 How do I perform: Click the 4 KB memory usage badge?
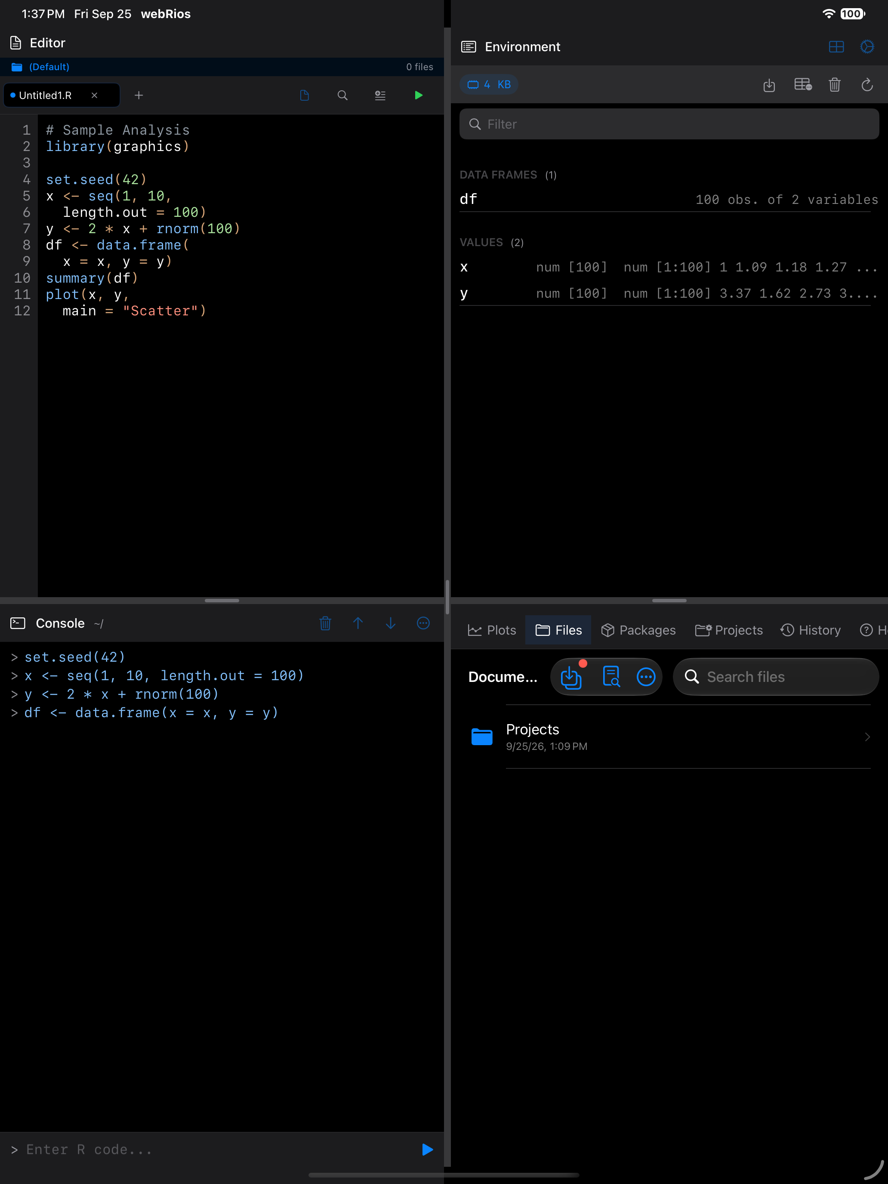[489, 85]
